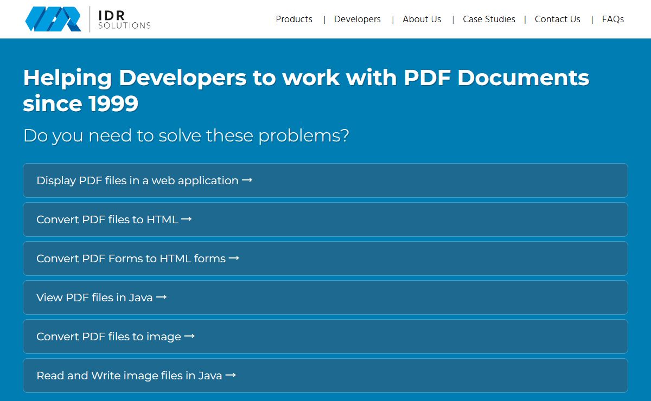651x401 pixels.
Task: Click the 'Helping Developers to work with PDF Documents' heading
Action: click(x=306, y=90)
